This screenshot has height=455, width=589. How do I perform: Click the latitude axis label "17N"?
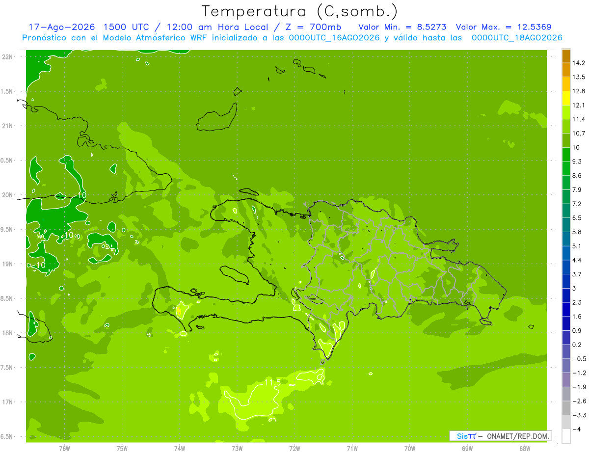(8, 402)
